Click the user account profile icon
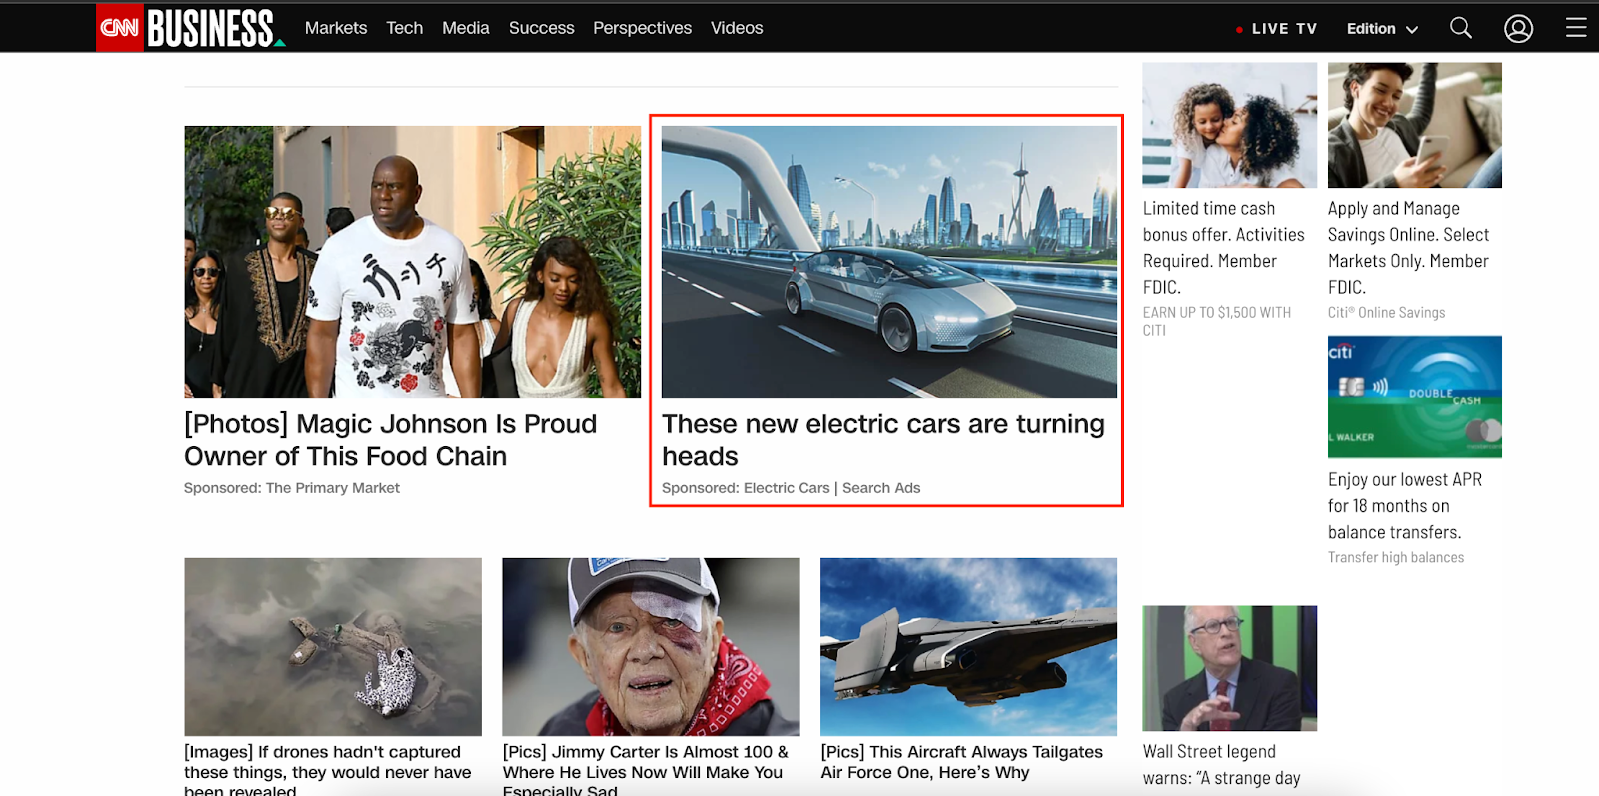Screen dimensions: 1599x796 coord(1518,29)
